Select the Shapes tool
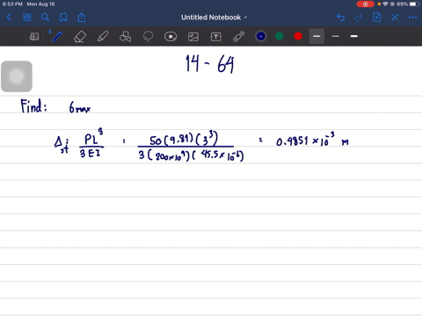The width and height of the screenshot is (422, 316). [x=125, y=37]
